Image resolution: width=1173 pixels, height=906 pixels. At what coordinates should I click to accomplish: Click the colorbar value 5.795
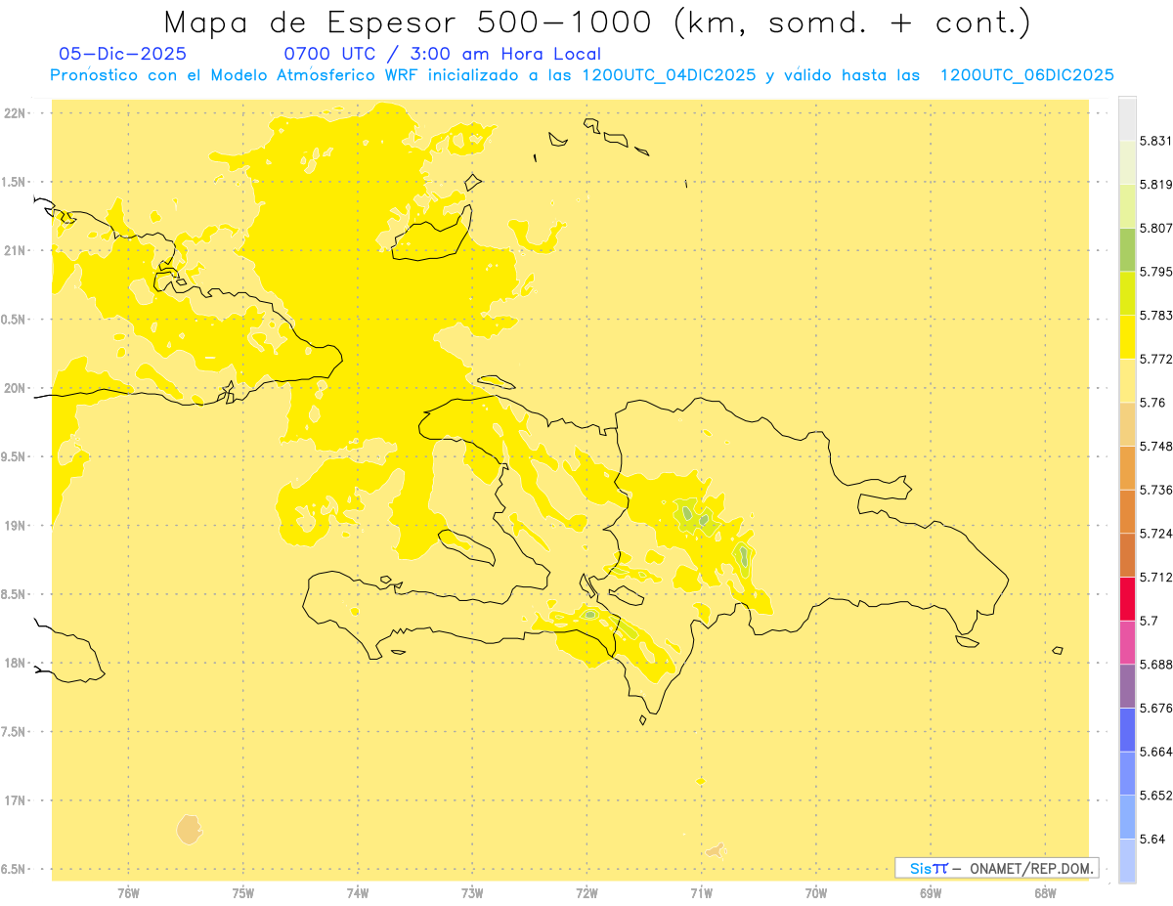tap(1155, 272)
